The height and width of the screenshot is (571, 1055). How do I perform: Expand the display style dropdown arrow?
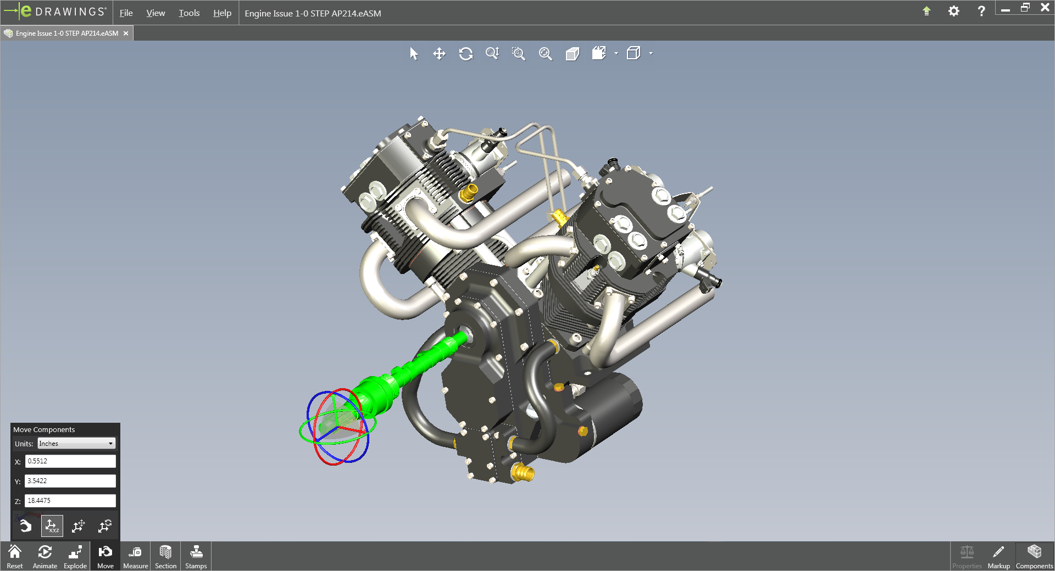coord(651,54)
